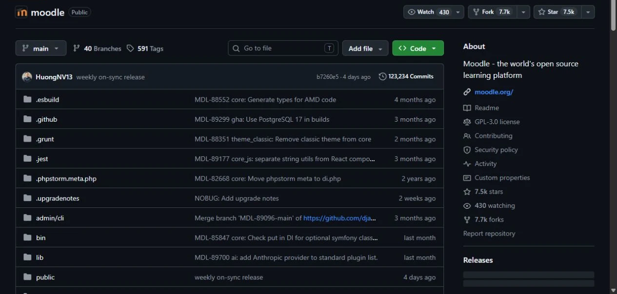Screen dimensions: 617x294
Task: Open the .grunt folder name
Action: 45,139
